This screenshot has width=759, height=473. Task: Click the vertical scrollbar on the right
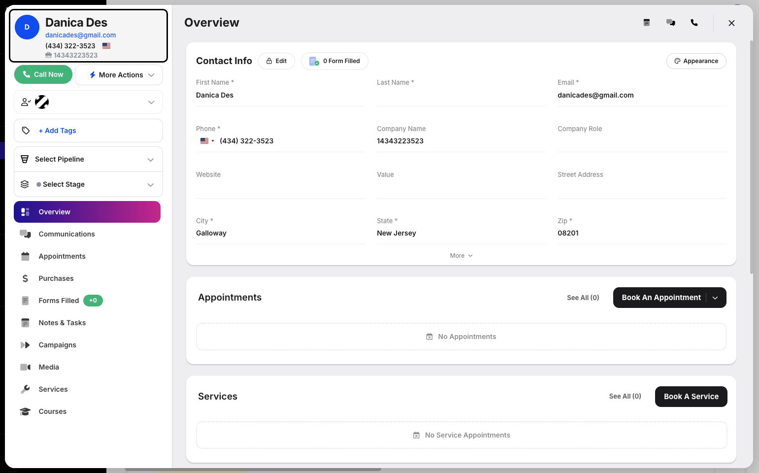point(751,157)
